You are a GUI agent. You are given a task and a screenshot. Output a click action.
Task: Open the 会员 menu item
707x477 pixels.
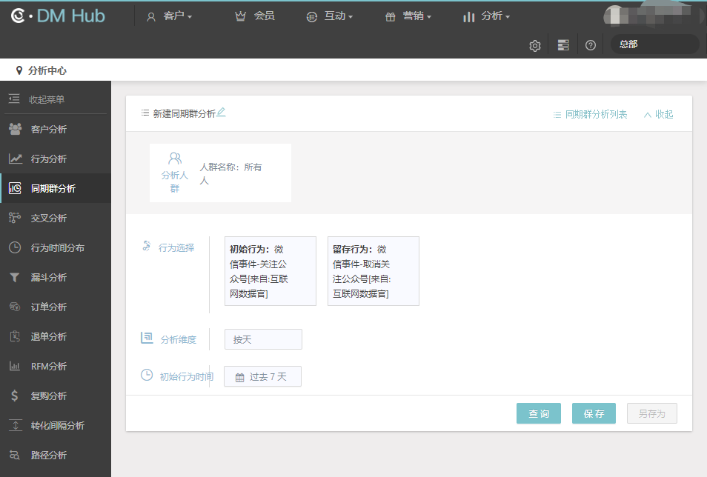[255, 16]
